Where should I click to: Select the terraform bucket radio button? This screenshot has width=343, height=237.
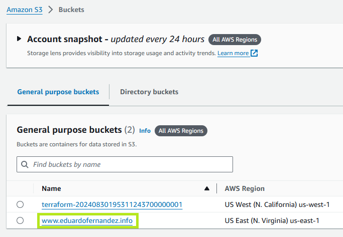(20, 204)
